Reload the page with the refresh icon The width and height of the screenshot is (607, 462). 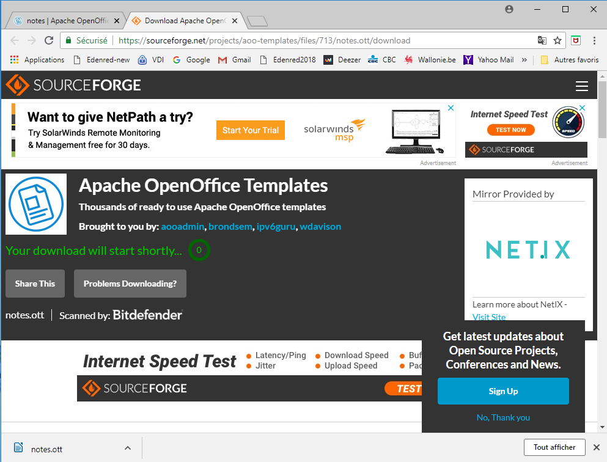49,40
